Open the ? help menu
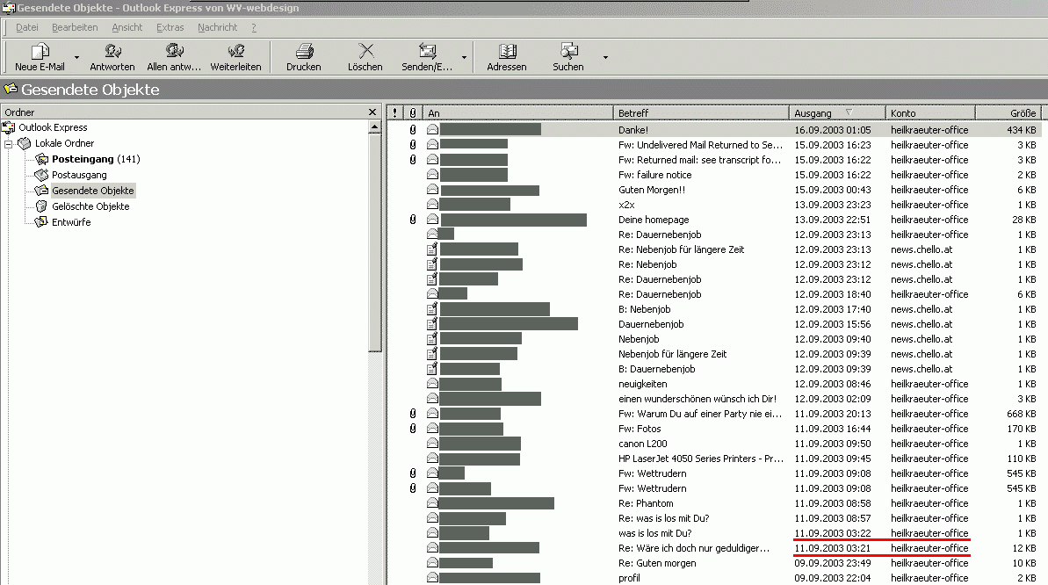 click(254, 27)
